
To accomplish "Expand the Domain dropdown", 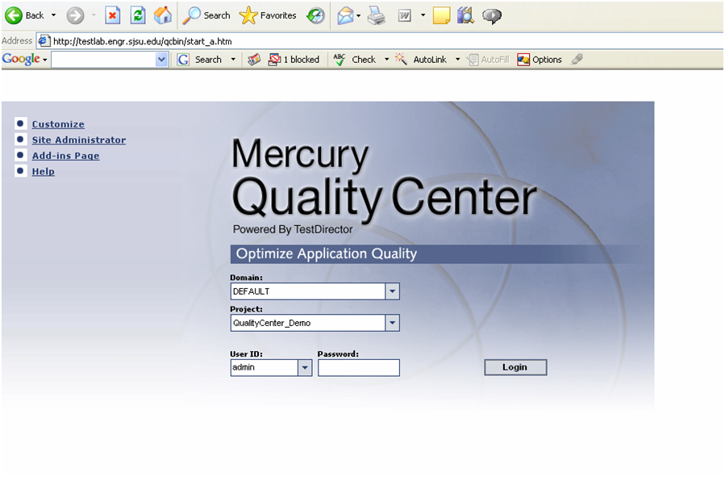I will [393, 291].
